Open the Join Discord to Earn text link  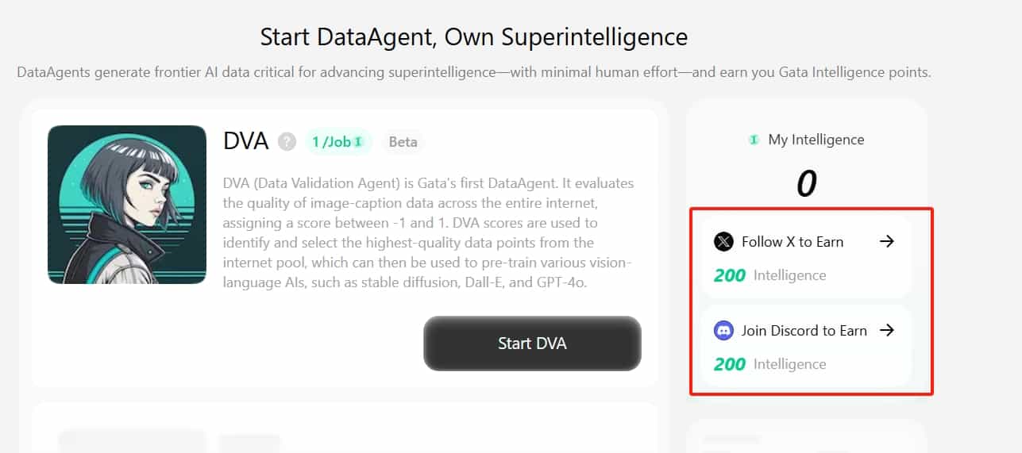pyautogui.click(x=804, y=331)
